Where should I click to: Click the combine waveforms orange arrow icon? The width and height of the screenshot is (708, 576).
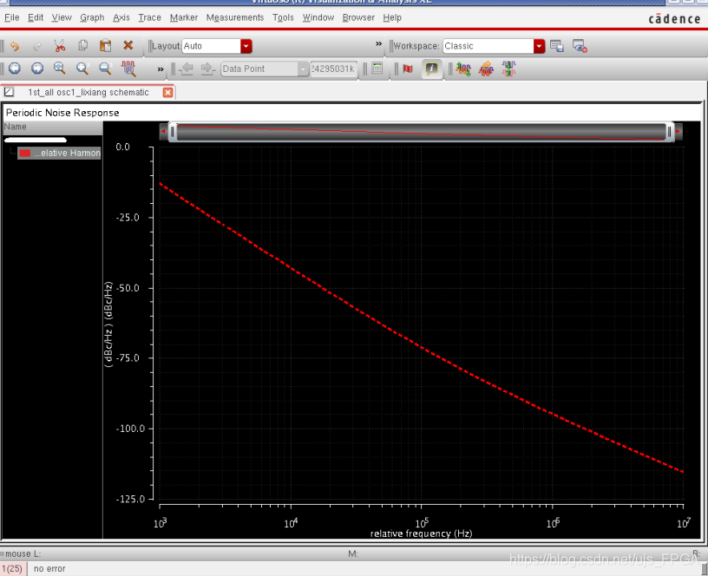click(486, 69)
